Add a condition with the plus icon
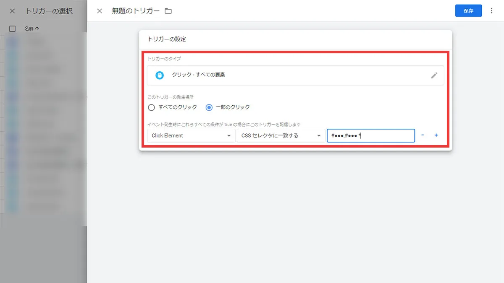 (x=436, y=135)
